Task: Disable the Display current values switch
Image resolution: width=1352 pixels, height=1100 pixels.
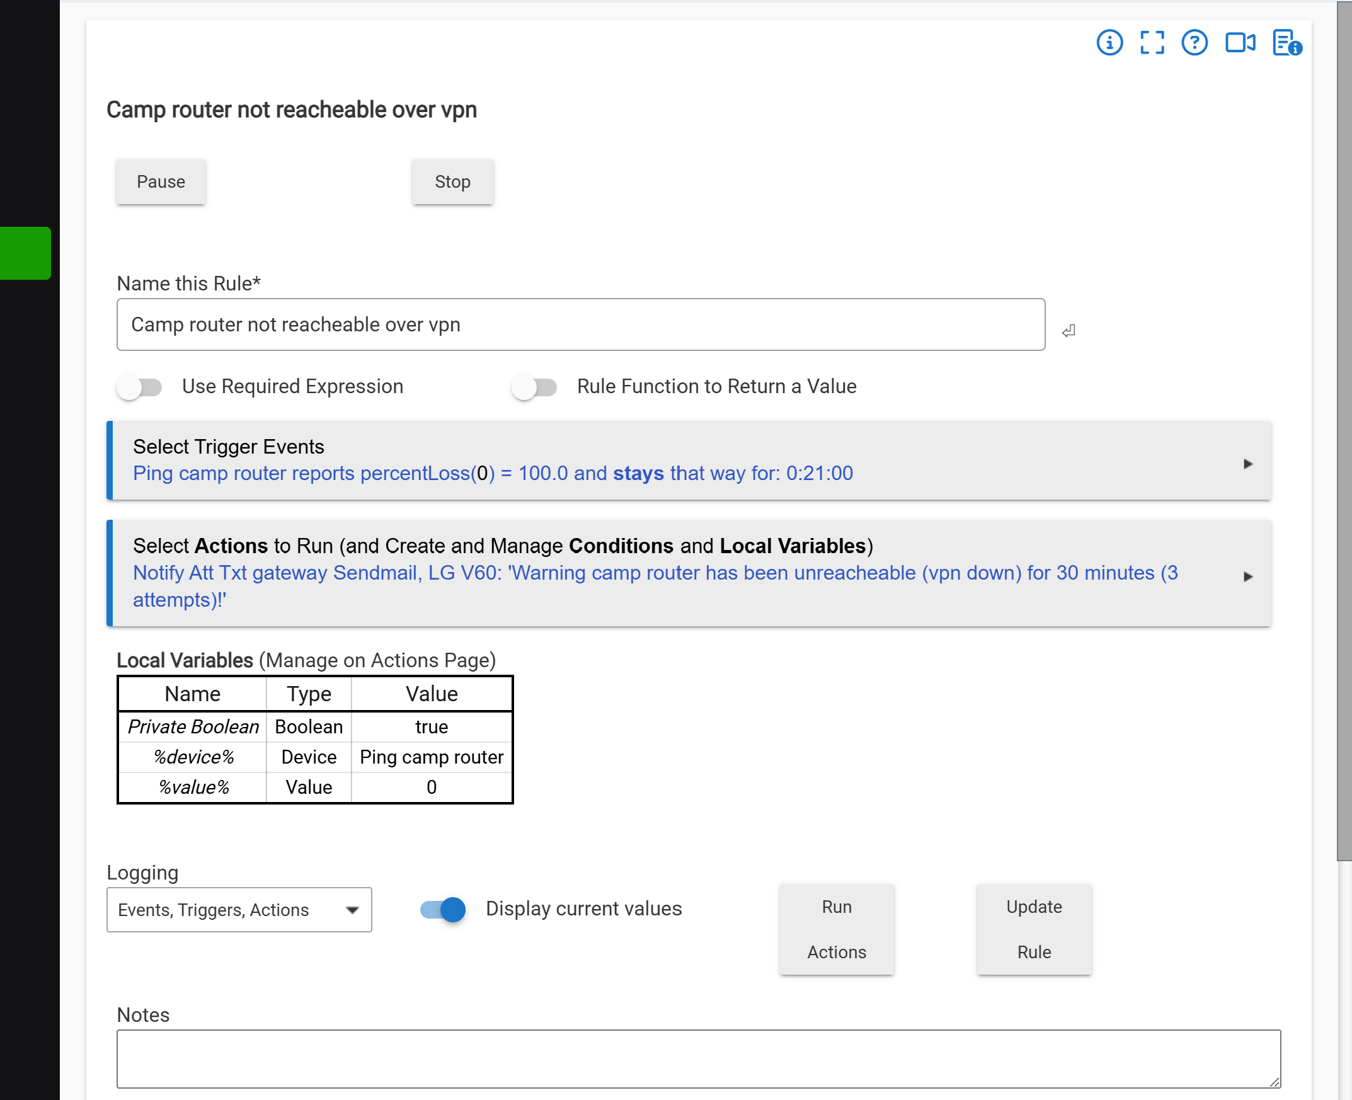Action: pyautogui.click(x=443, y=909)
